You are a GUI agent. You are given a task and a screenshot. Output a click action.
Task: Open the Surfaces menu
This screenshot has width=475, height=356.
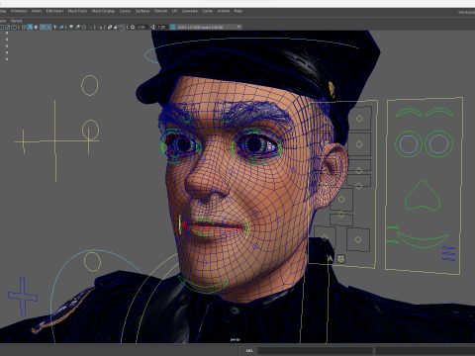142,11
